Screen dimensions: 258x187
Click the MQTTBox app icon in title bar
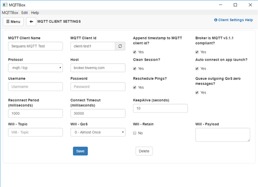[5, 5]
